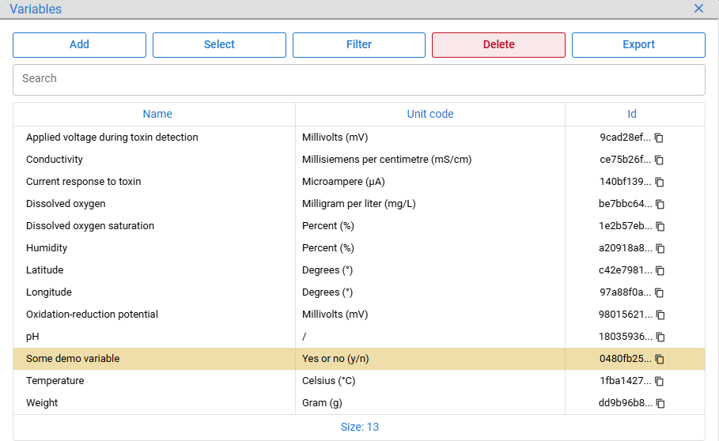Click the Size: 13 footer text
Screen dimensions: 719x441
(359, 427)
